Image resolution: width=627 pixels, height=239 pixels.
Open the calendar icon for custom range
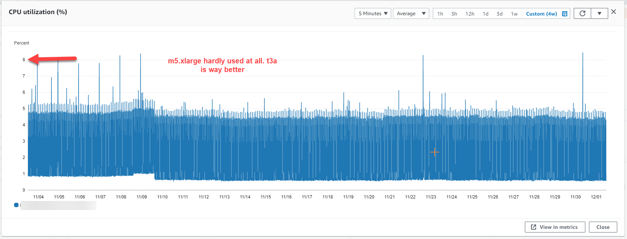pos(564,14)
